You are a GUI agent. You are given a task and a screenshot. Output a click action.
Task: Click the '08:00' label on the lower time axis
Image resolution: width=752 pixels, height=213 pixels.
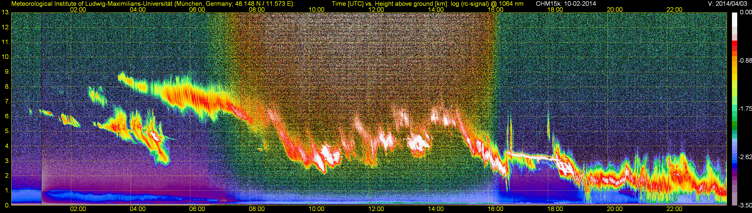pyautogui.click(x=257, y=209)
